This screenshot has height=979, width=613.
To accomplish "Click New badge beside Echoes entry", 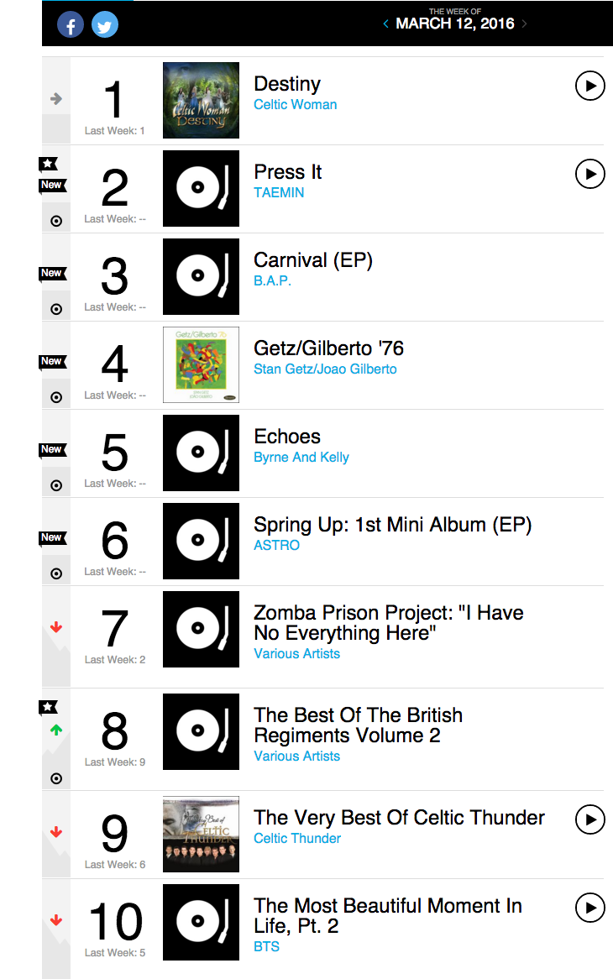I will pyautogui.click(x=52, y=449).
